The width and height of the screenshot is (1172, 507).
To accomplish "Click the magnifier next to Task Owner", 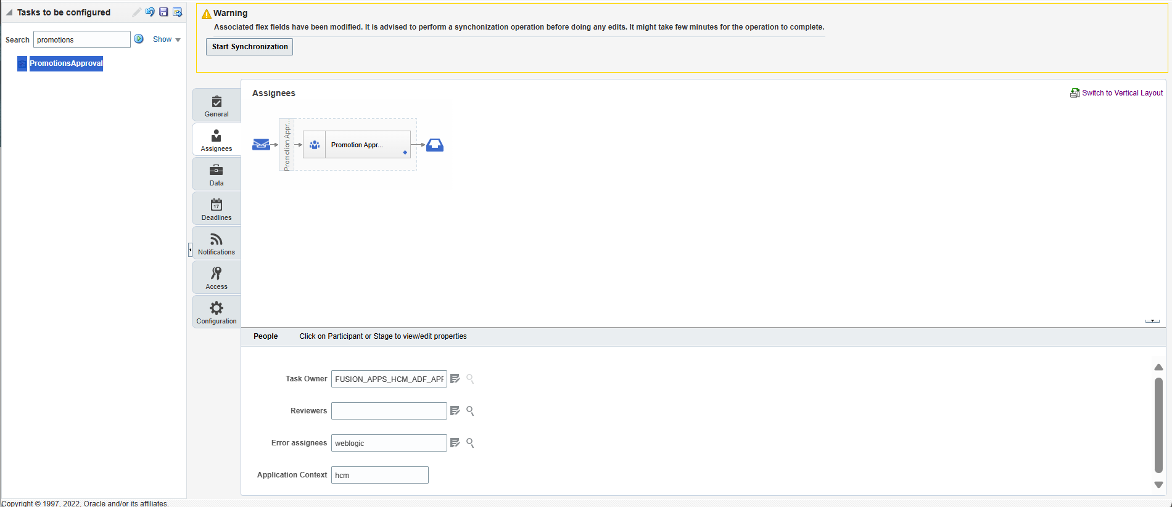I will 470,379.
